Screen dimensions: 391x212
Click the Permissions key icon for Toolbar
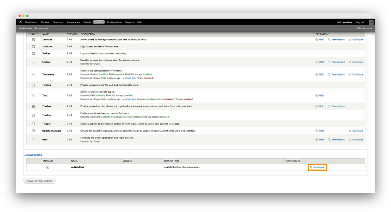pos(329,106)
